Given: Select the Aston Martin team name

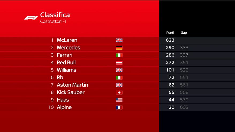Looking at the screenshot, I should [x=72, y=85].
